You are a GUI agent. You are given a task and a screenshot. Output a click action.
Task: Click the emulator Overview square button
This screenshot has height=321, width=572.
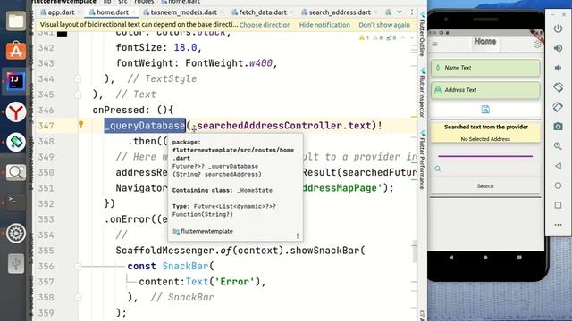(558, 205)
